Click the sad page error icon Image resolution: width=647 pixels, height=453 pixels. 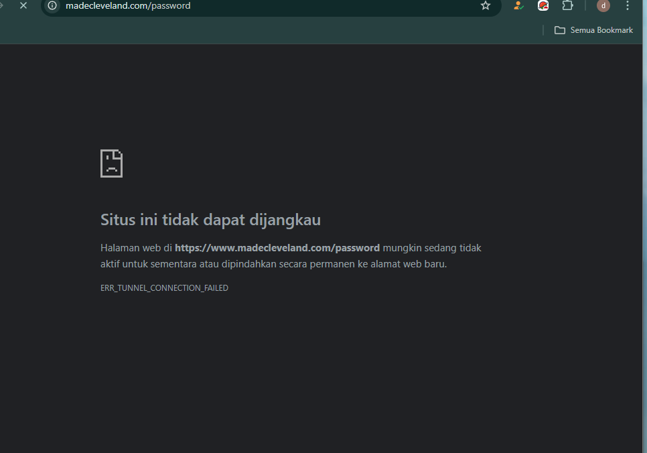(111, 164)
